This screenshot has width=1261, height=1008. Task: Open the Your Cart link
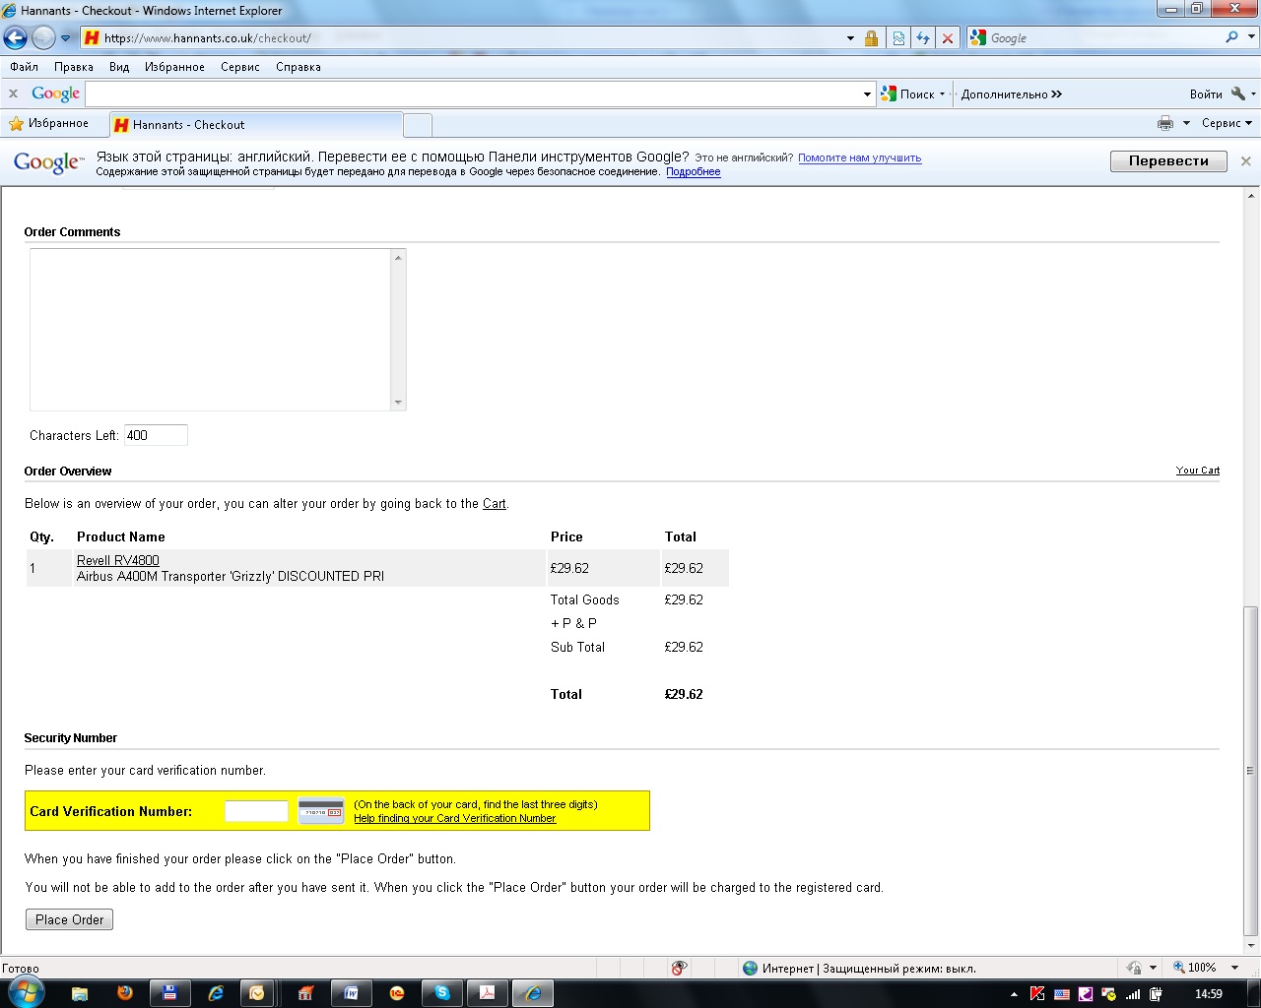click(1197, 471)
